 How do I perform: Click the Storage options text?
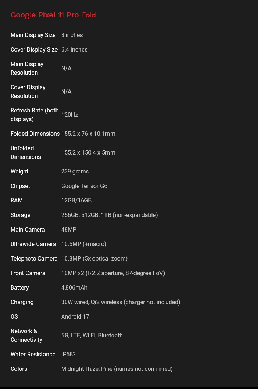(x=109, y=215)
